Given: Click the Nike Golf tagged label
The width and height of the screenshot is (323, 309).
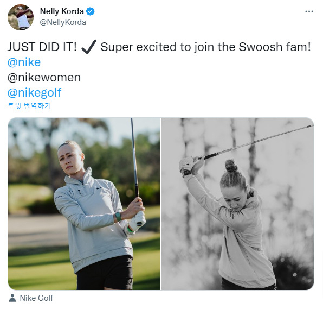Looking at the screenshot, I should click(36, 298).
